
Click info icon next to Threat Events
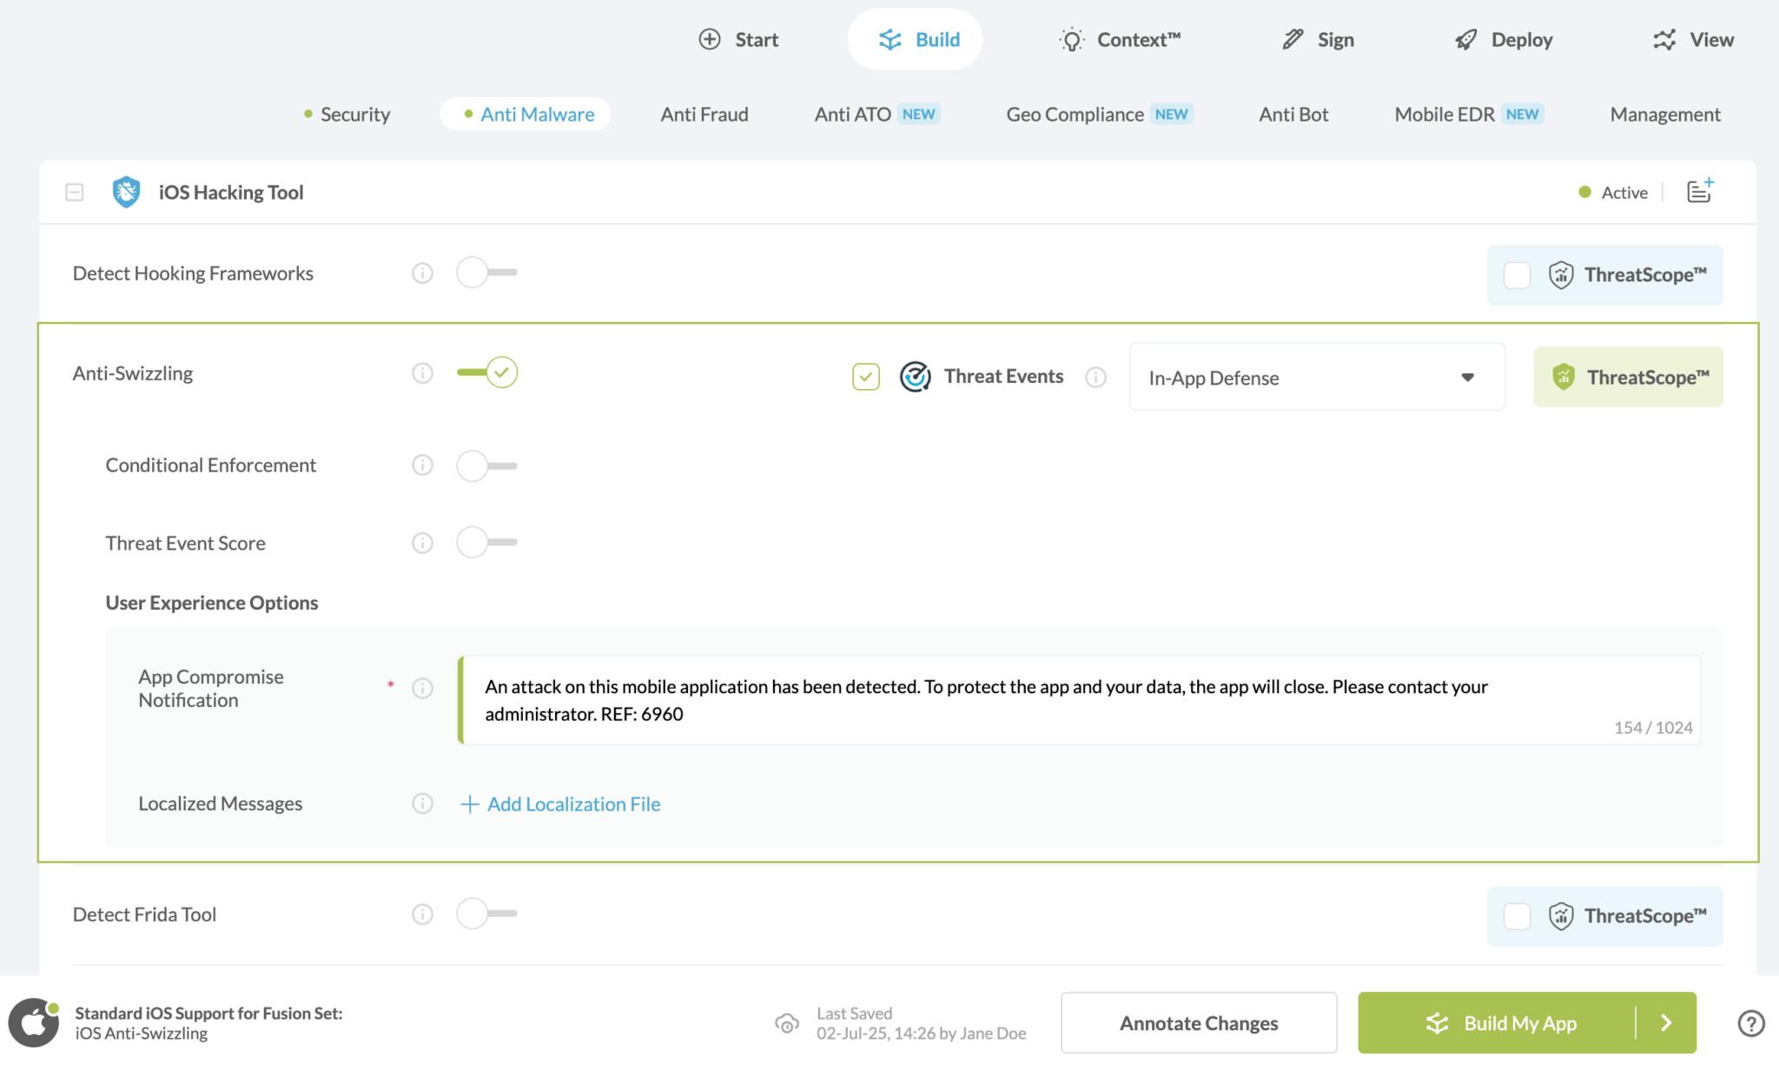[1095, 377]
